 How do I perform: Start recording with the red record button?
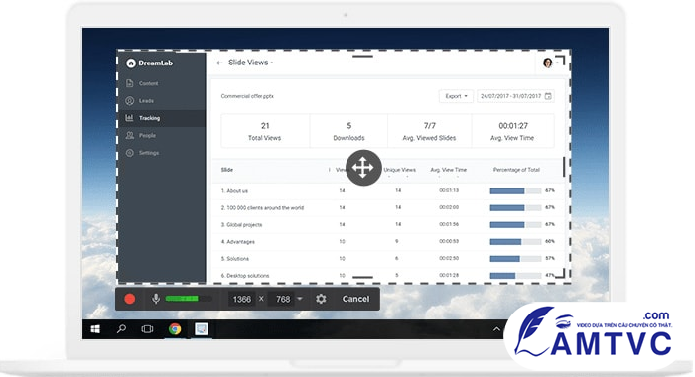pyautogui.click(x=130, y=299)
